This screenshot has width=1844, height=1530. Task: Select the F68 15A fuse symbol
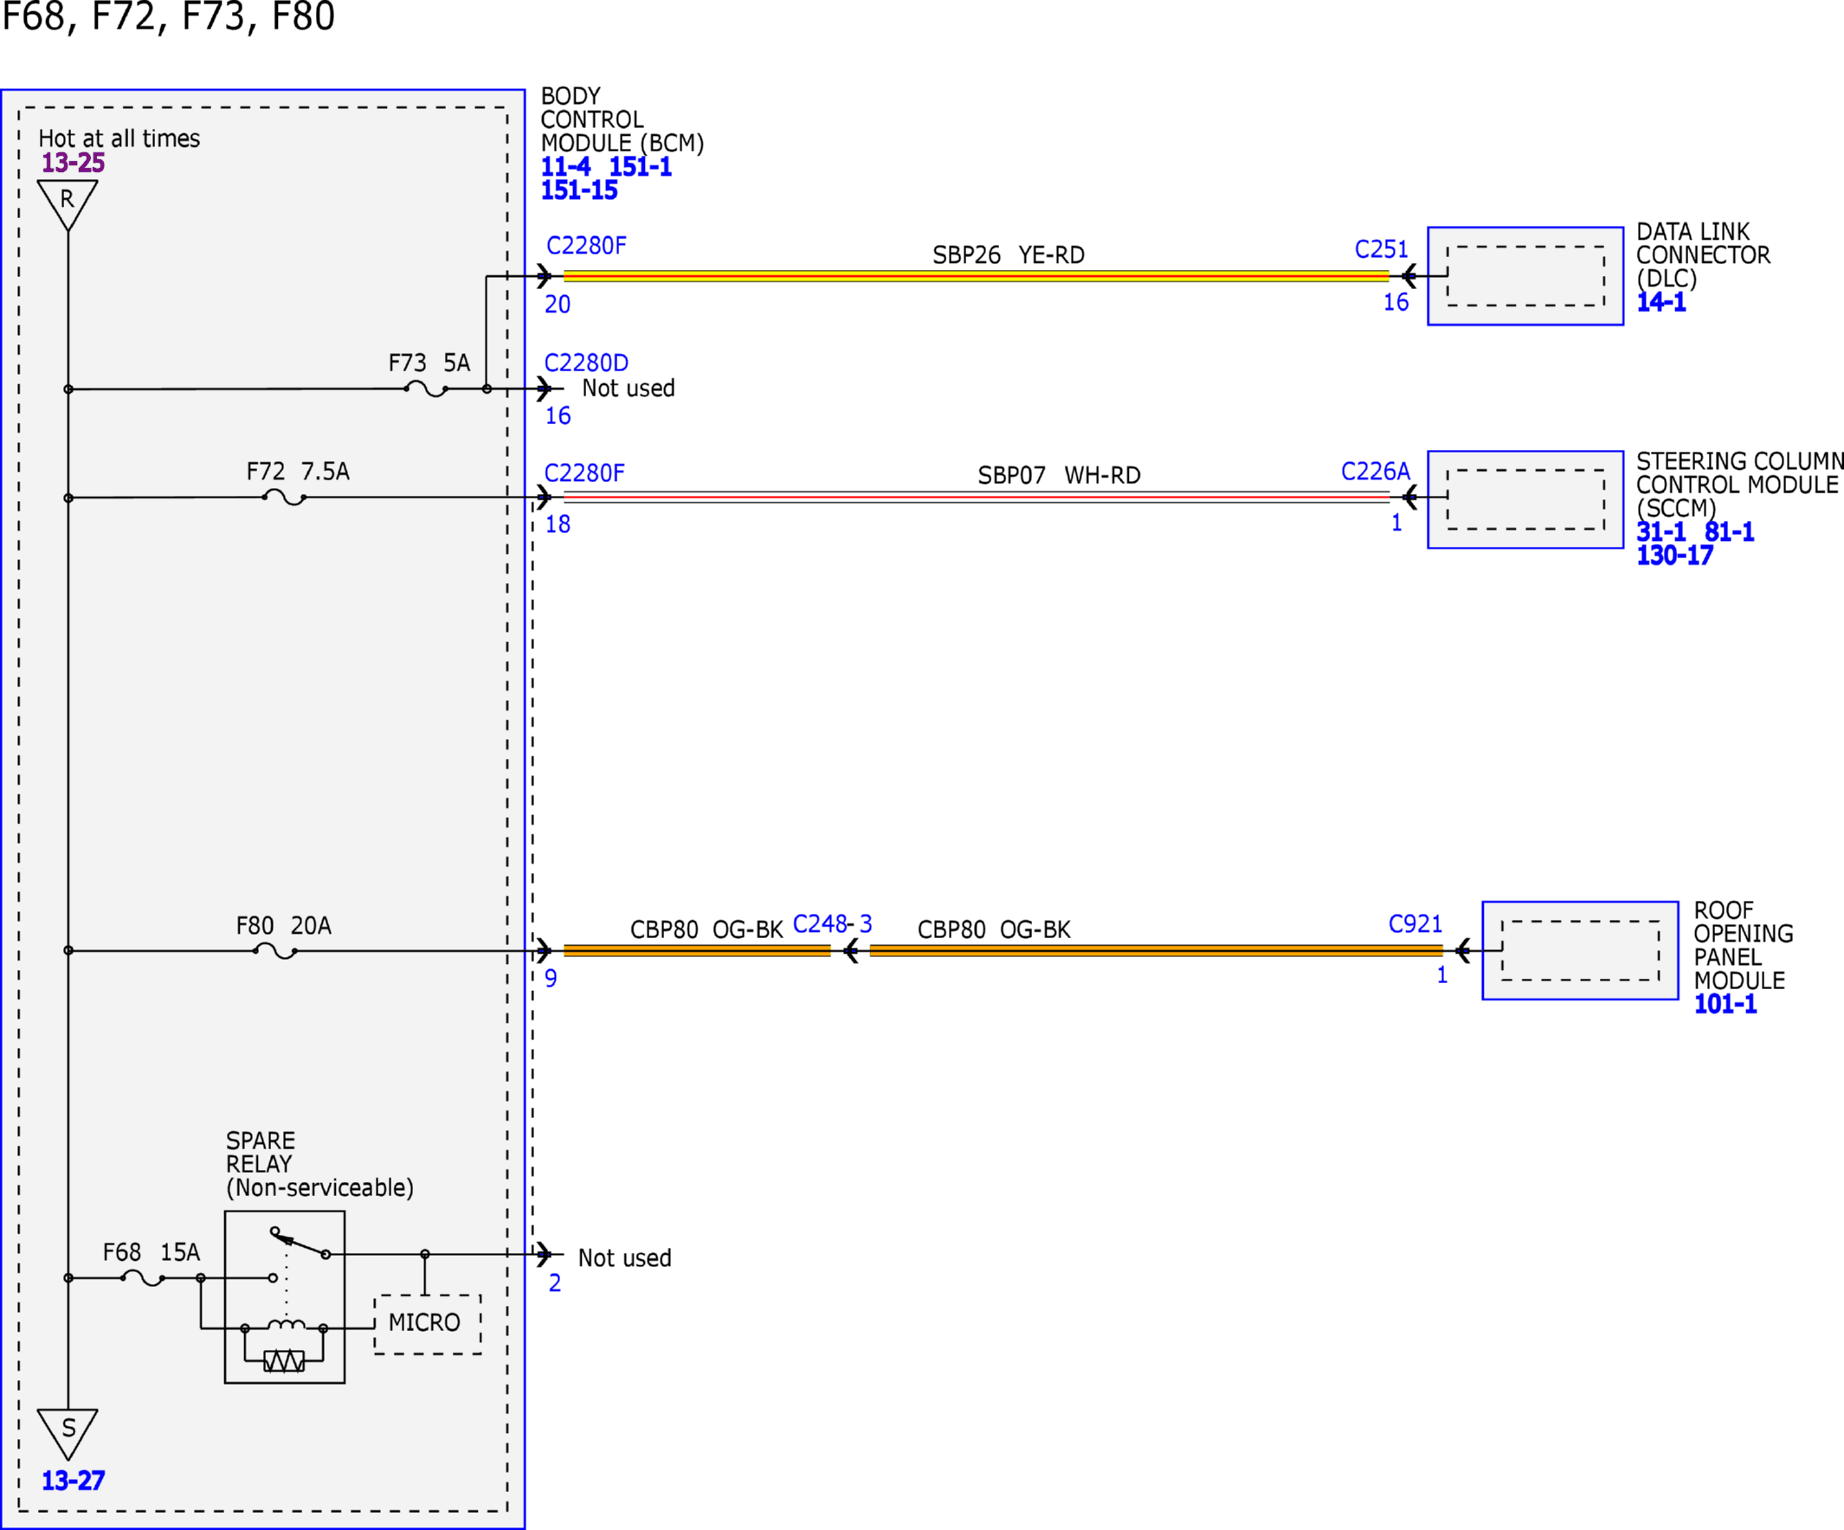click(x=142, y=1278)
